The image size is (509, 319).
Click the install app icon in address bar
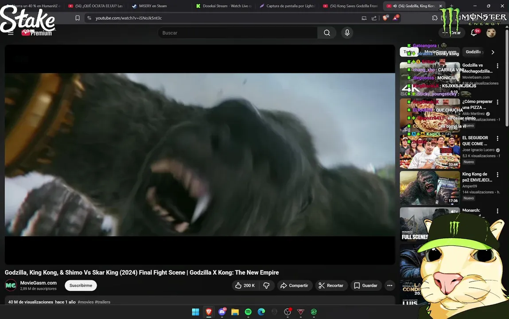tap(364, 18)
